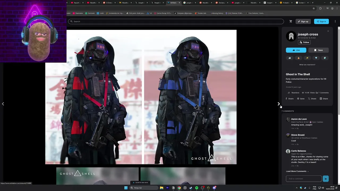
Task: Click the Windows taskbar Pesquisar search box
Action: 144,188
